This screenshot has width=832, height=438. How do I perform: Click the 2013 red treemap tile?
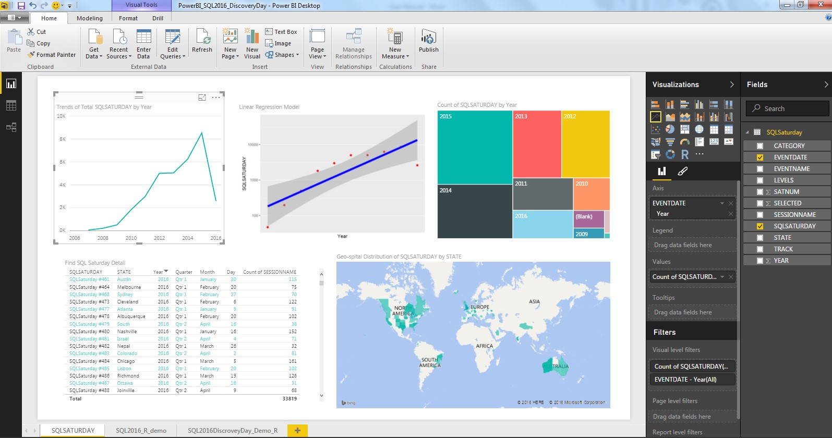tap(537, 144)
